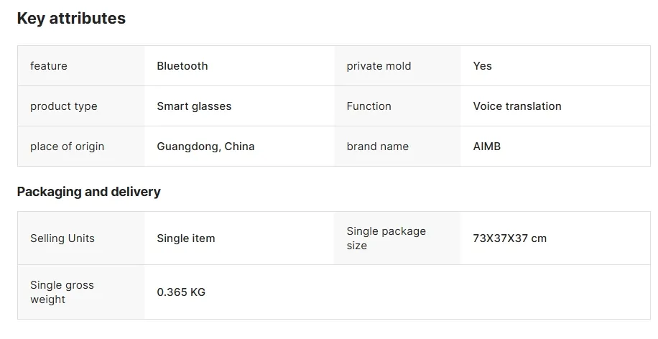Click the Single gross weight label

(62, 292)
